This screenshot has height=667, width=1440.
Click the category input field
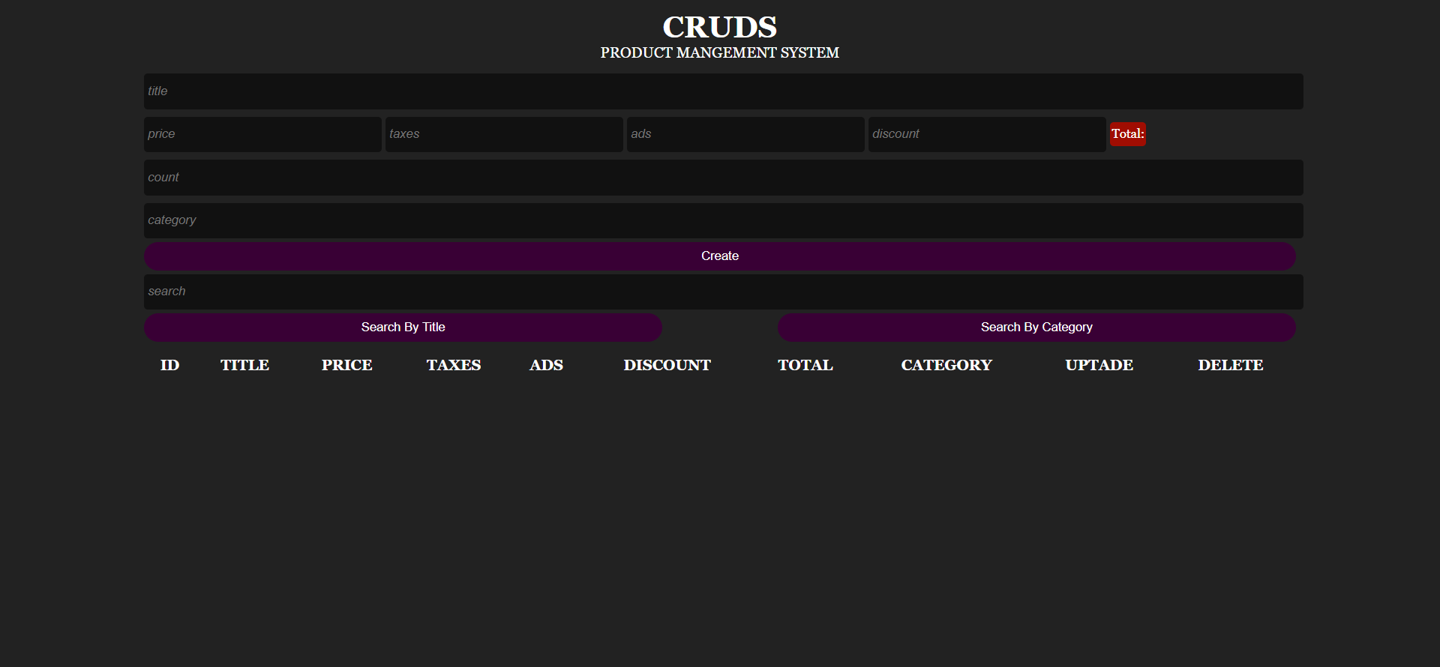click(723, 220)
